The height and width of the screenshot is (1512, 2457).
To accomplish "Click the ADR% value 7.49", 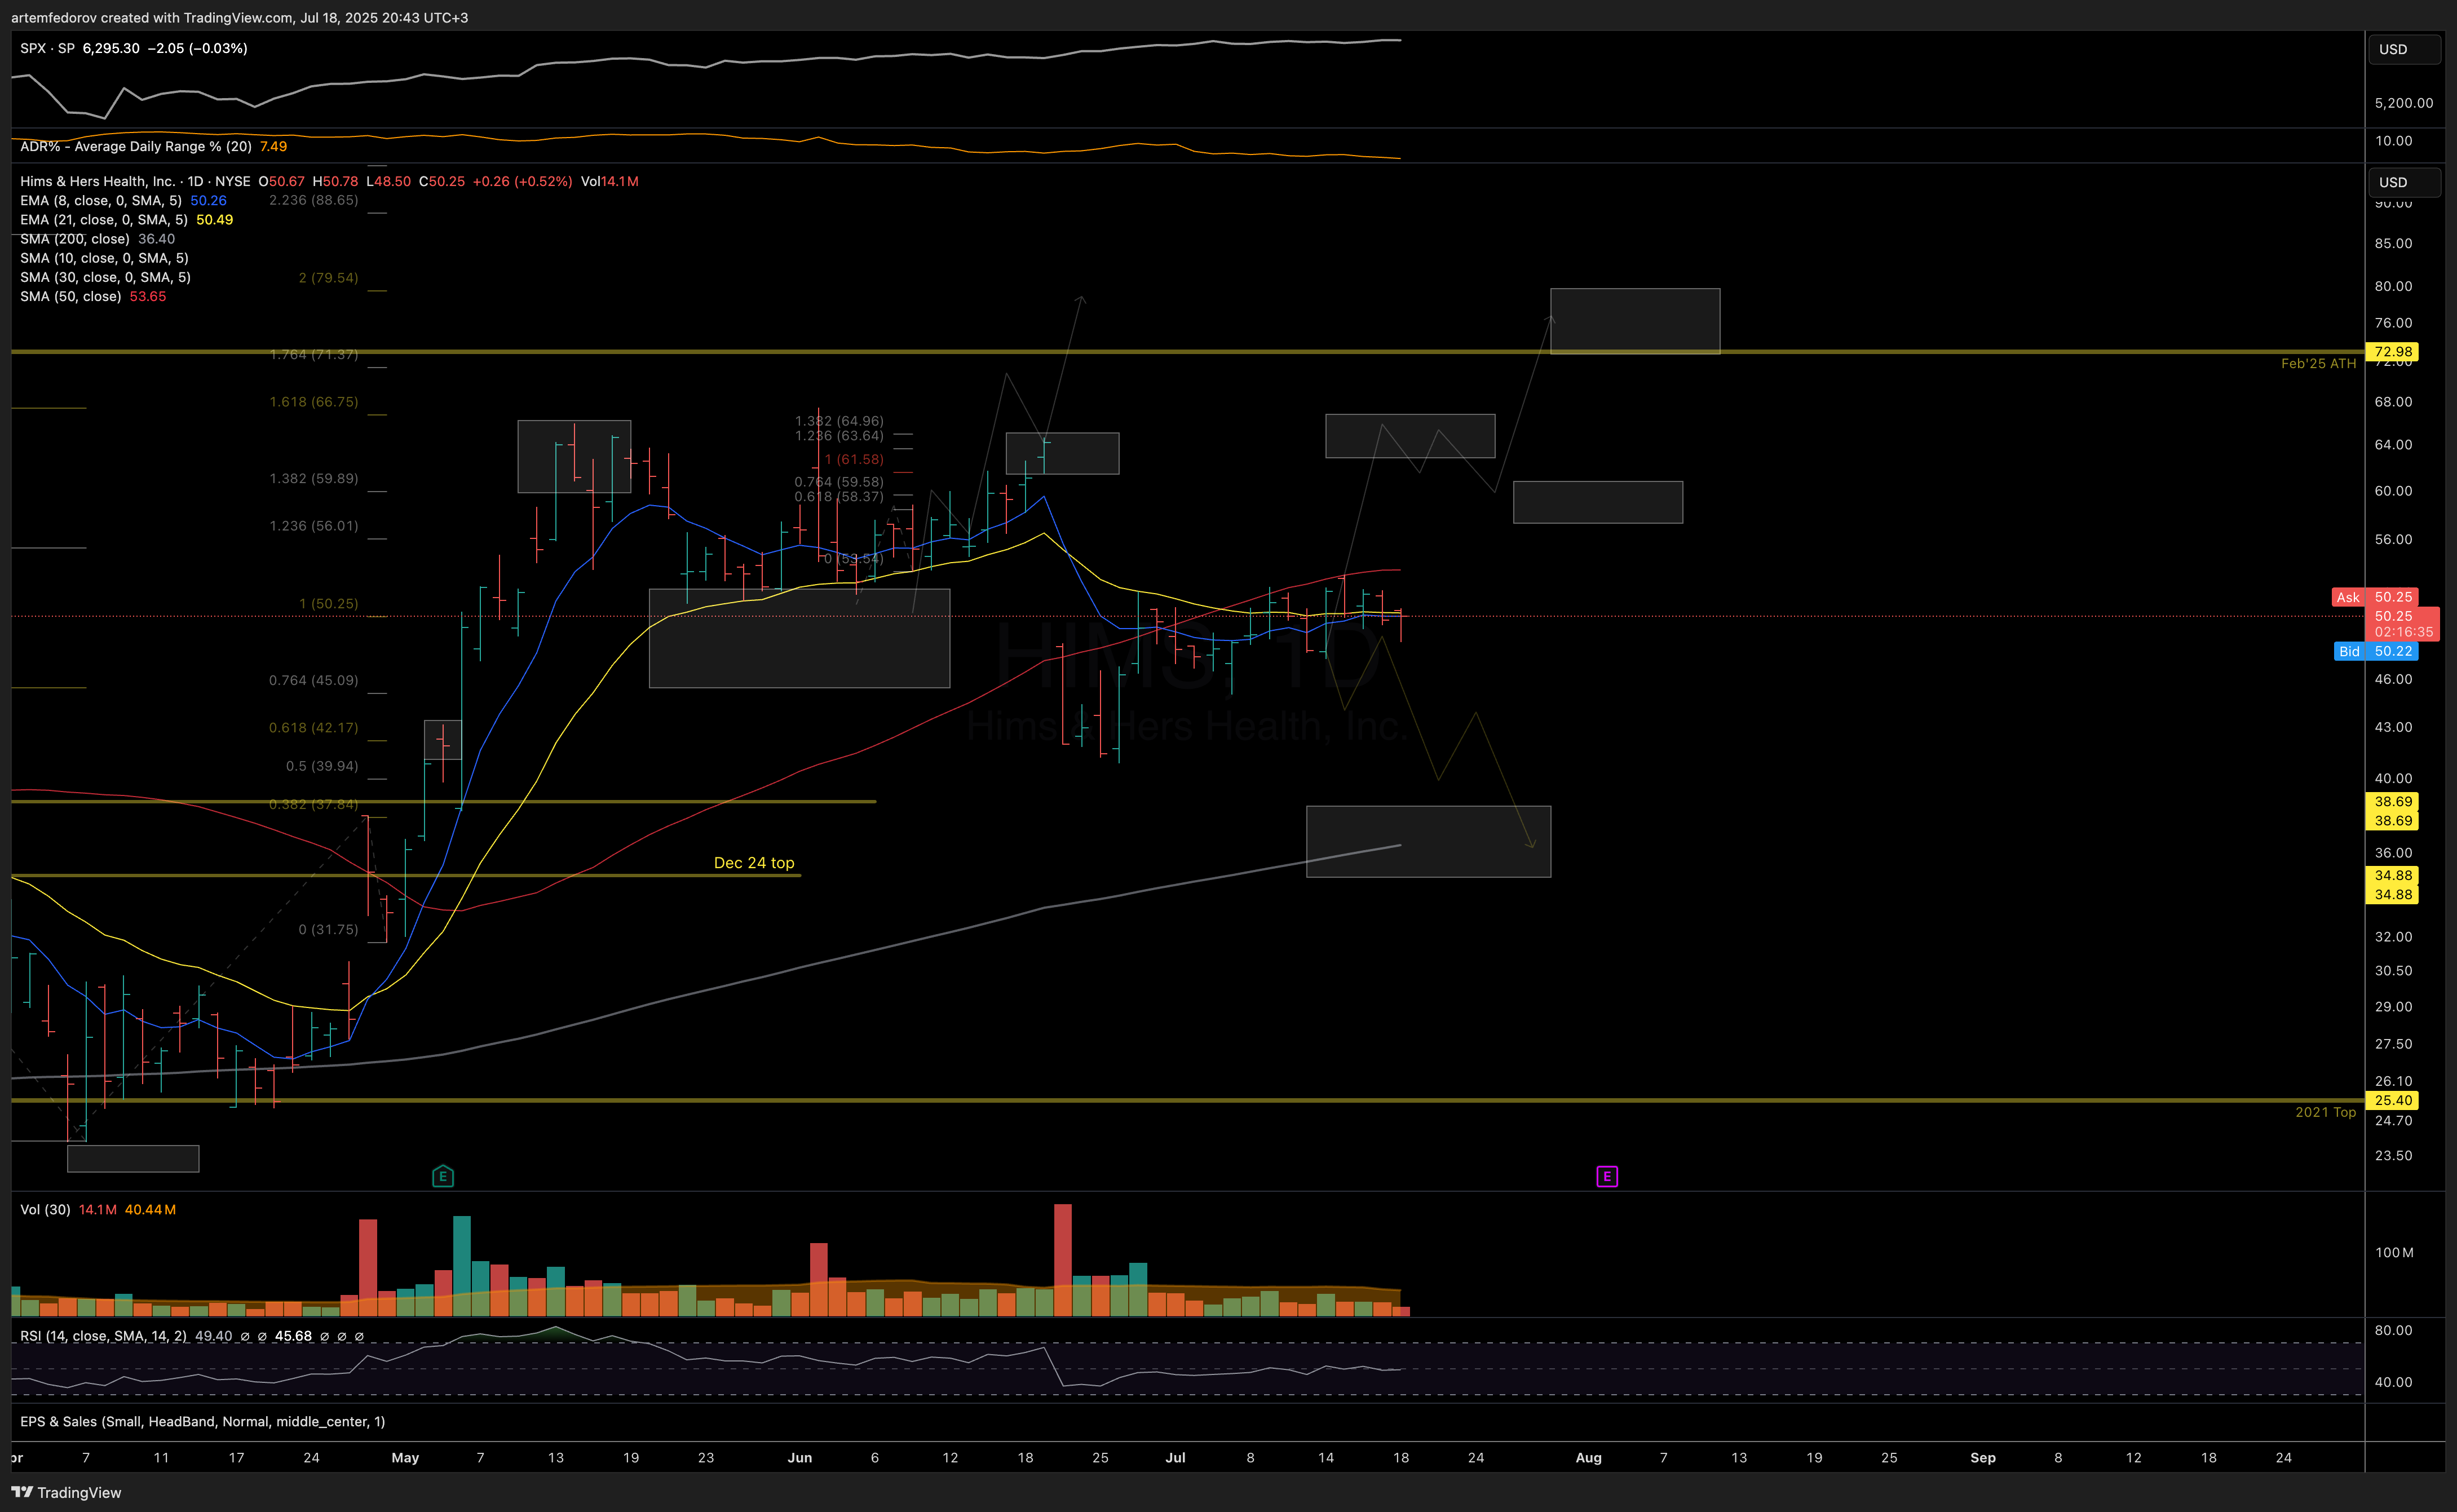I will (x=273, y=146).
